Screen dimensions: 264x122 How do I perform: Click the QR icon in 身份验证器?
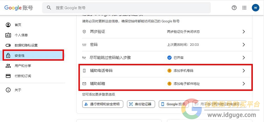click(x=131, y=104)
